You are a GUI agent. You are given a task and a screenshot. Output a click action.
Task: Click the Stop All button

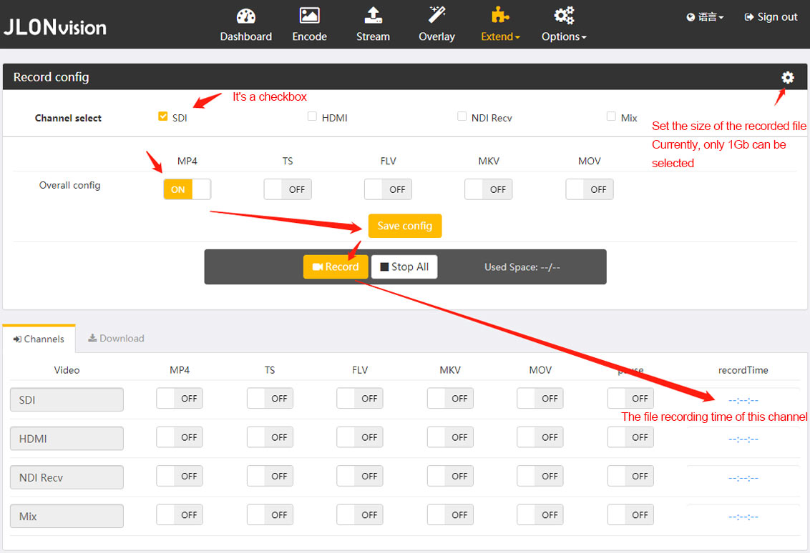[404, 266]
